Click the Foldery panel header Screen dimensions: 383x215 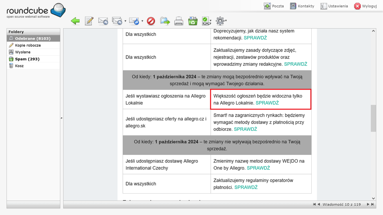tap(33, 32)
